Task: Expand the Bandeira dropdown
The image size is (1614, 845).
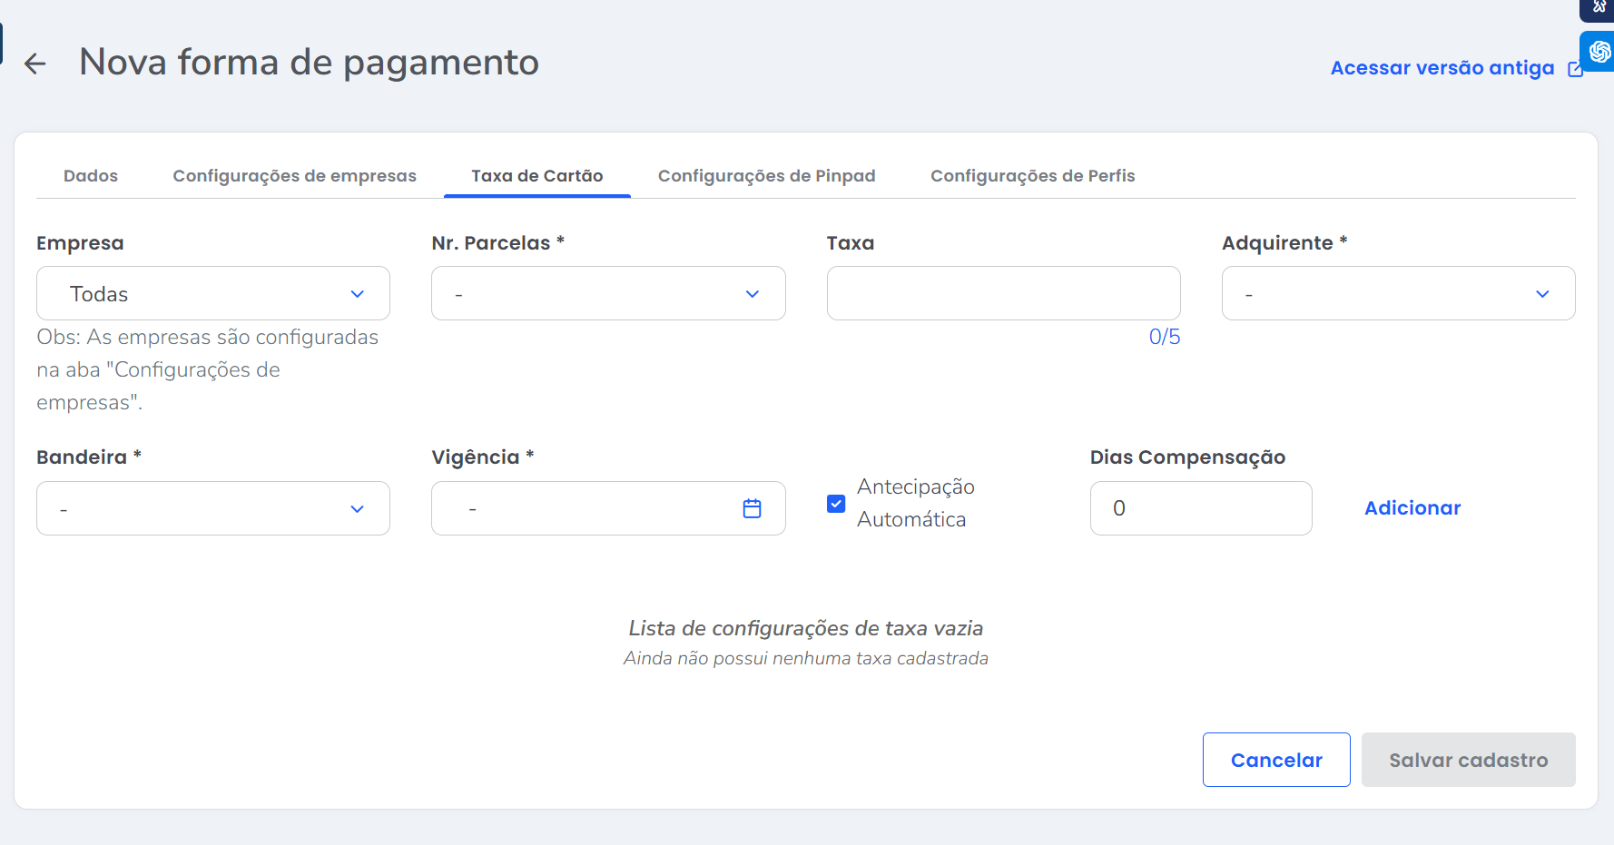Action: tap(213, 509)
